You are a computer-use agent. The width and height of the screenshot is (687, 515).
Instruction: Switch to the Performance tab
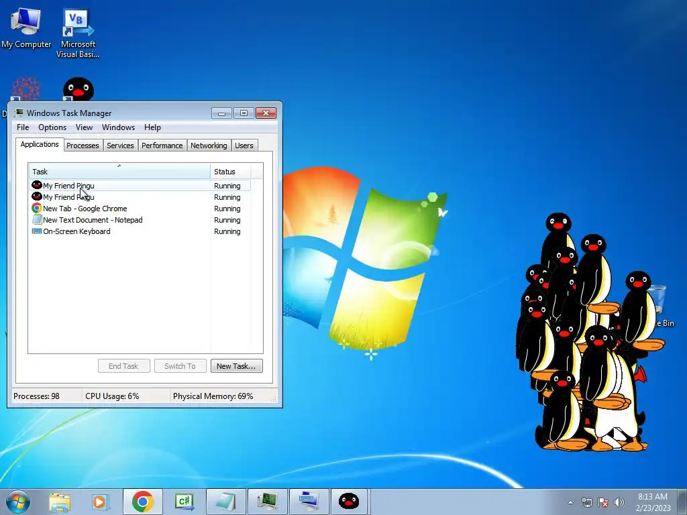162,146
